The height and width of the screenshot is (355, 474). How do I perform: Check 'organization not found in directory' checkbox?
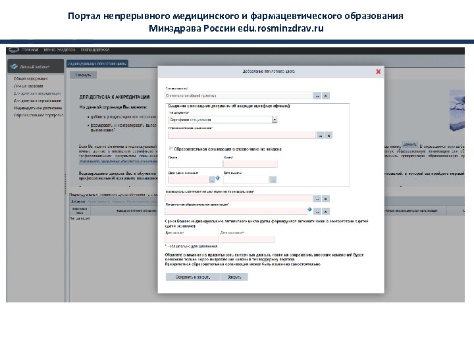tap(171, 149)
